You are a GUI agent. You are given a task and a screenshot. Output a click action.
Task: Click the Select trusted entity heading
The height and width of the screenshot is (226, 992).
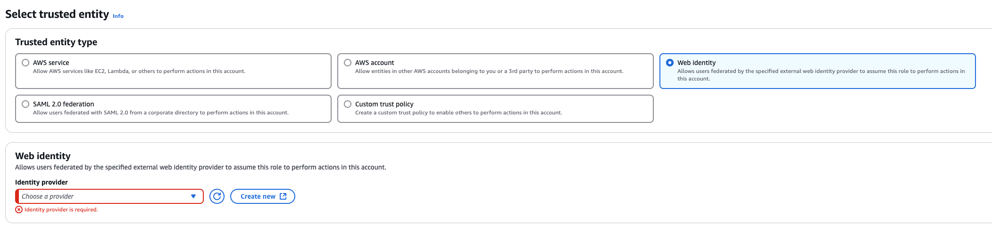(x=57, y=14)
